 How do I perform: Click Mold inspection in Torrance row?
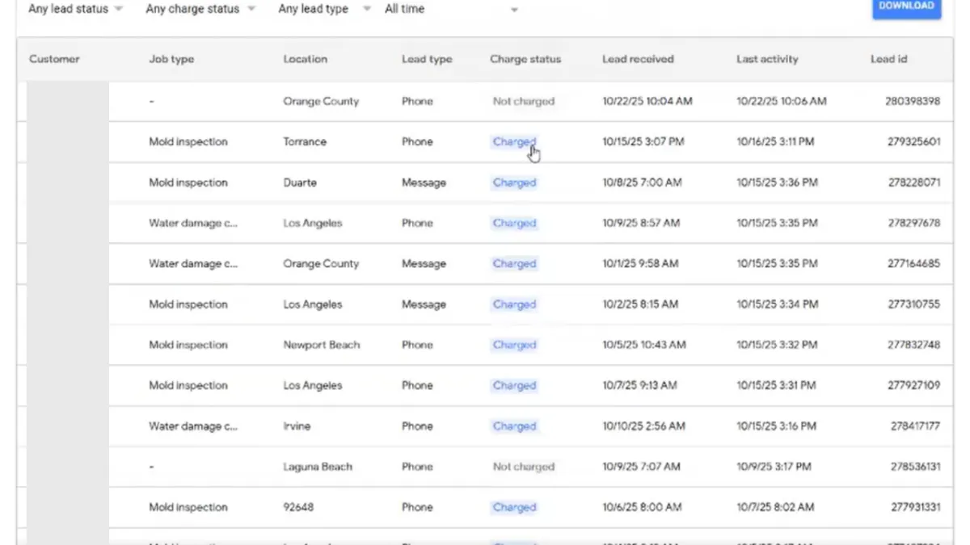(x=188, y=142)
